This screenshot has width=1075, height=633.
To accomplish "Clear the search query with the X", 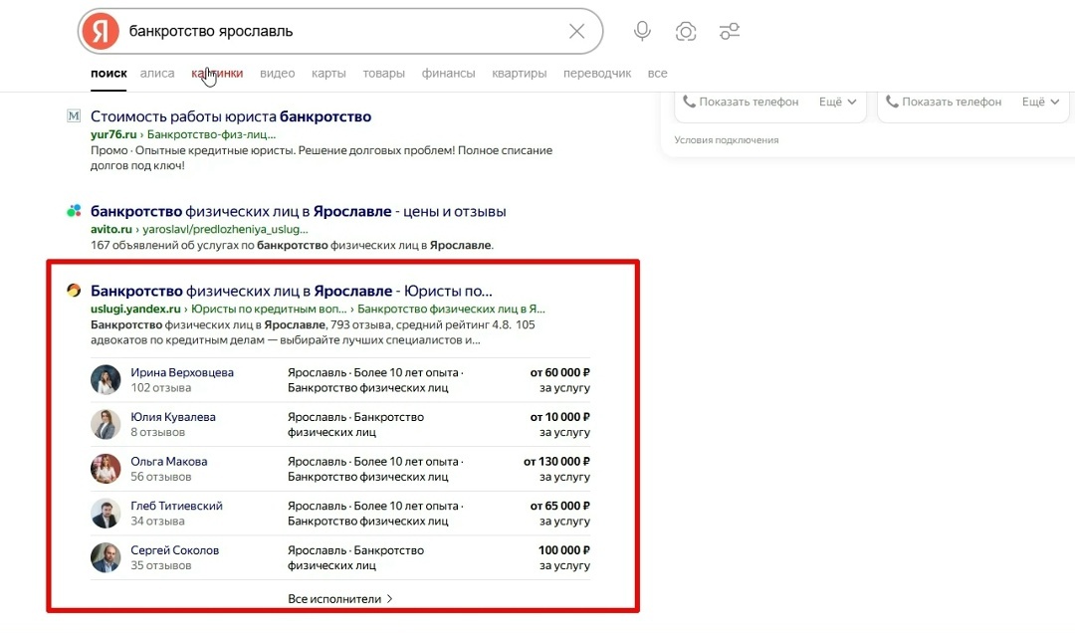I will coord(576,31).
